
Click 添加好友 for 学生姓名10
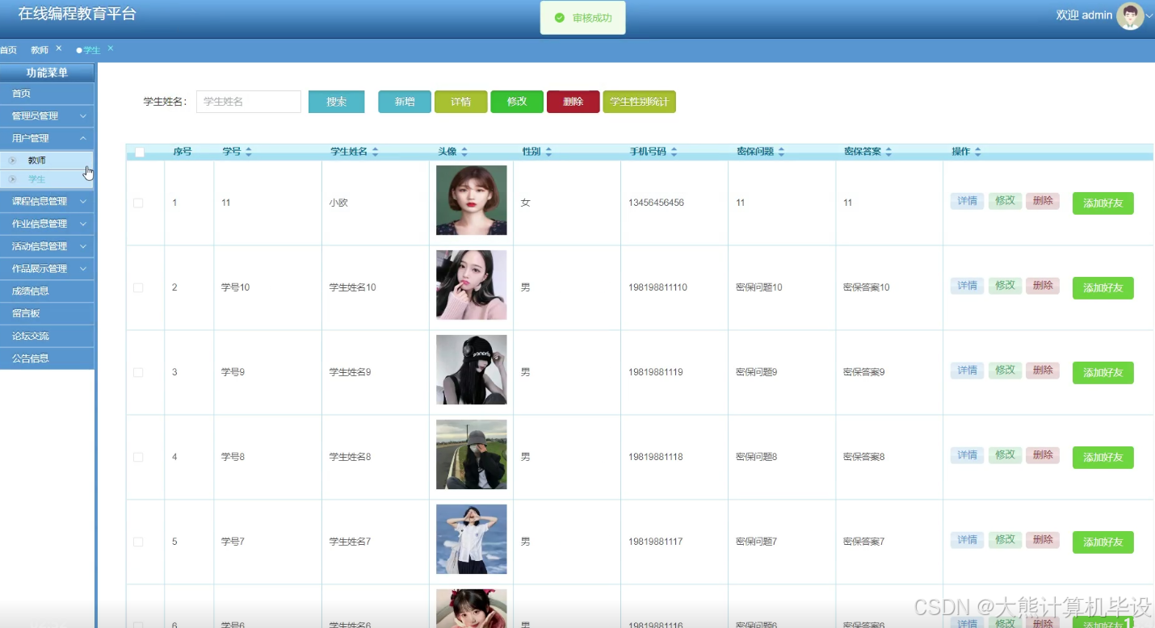tap(1103, 288)
